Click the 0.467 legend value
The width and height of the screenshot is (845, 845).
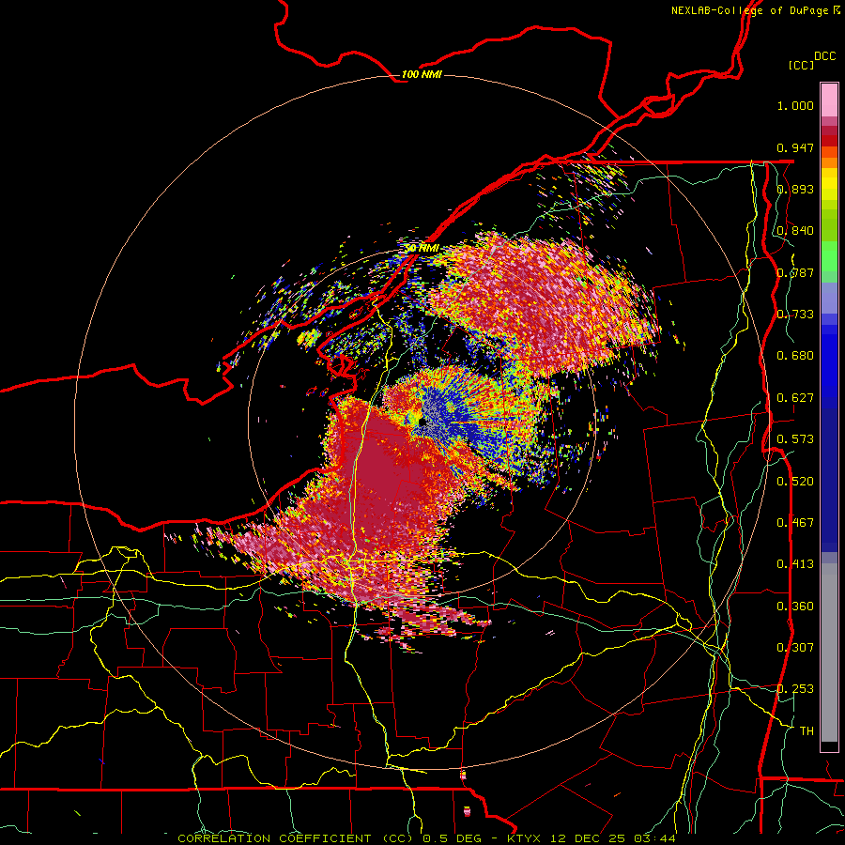coord(795,523)
